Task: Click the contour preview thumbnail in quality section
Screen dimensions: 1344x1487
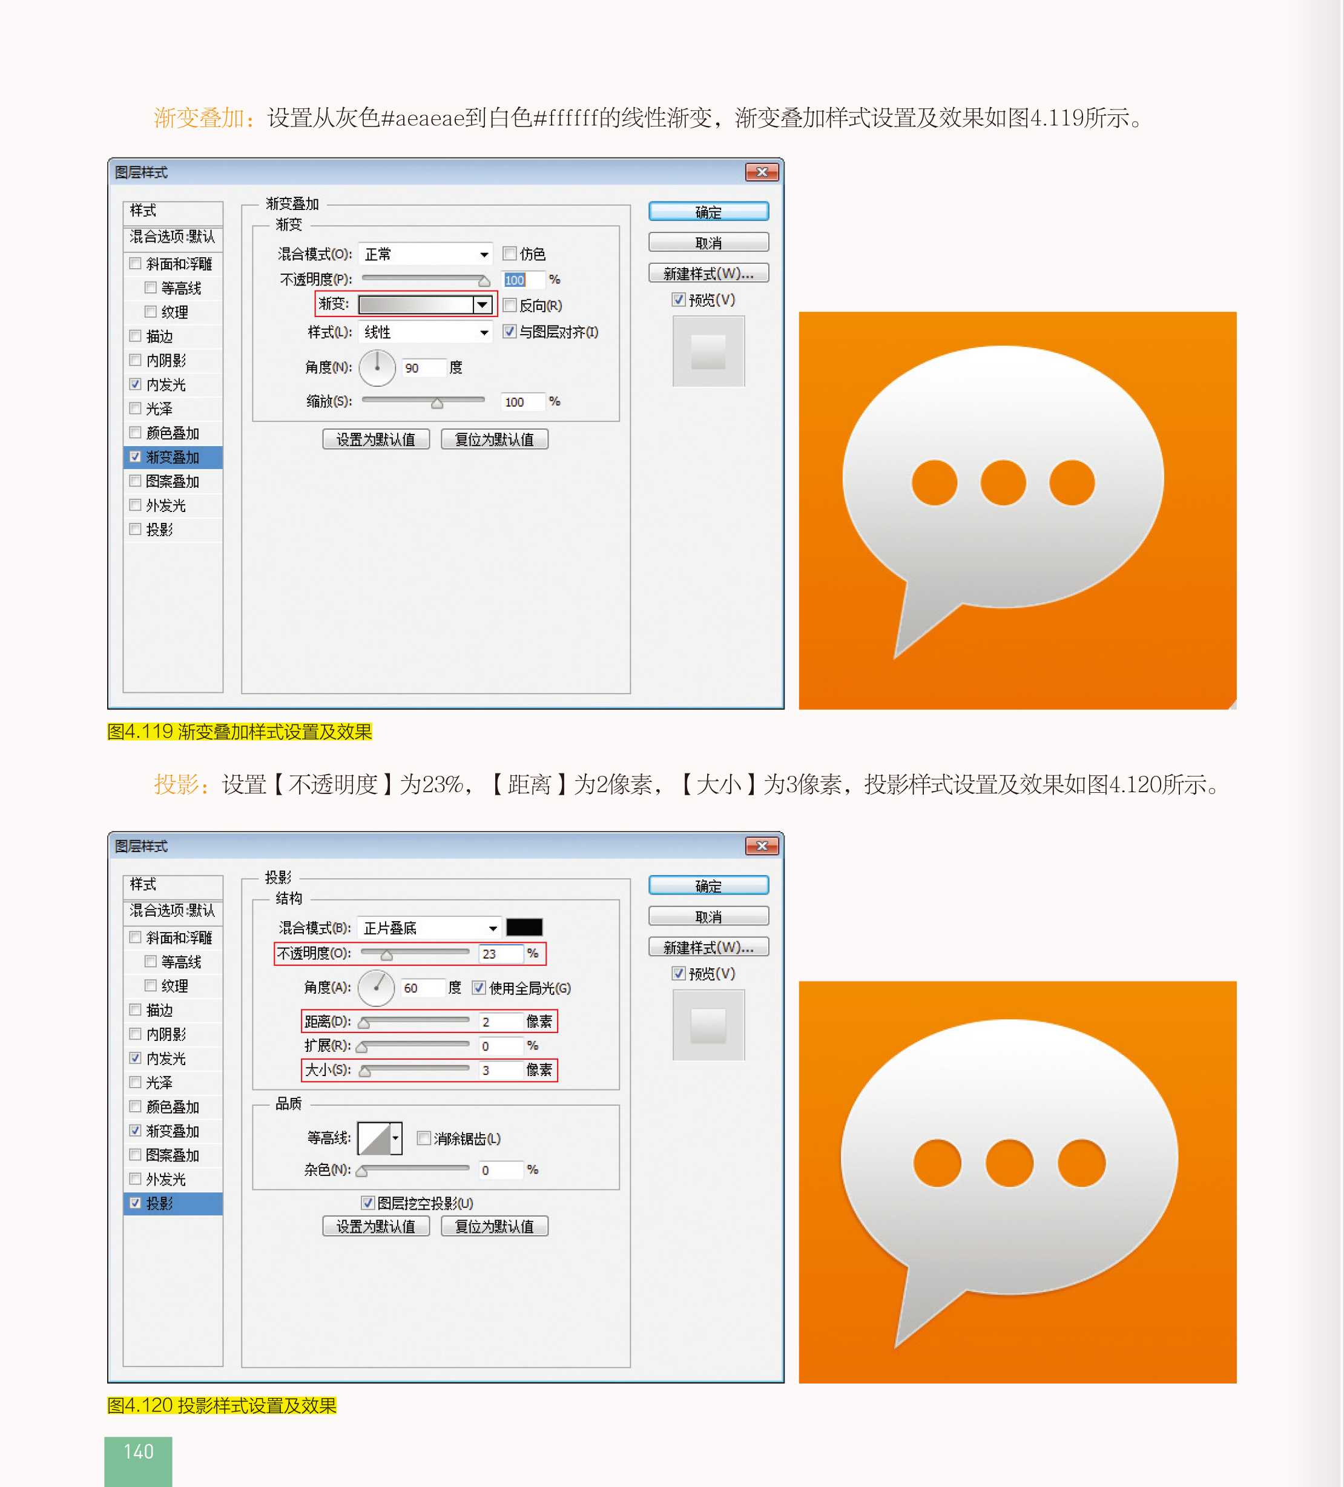Action: coord(374,1139)
